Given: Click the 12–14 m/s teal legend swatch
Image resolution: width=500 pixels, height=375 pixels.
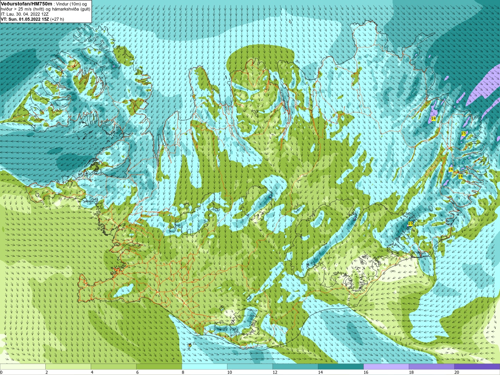Looking at the screenshot, I should 295,367.
